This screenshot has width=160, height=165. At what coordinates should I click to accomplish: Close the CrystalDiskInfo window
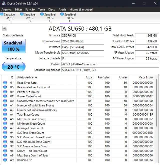coord(155,3)
